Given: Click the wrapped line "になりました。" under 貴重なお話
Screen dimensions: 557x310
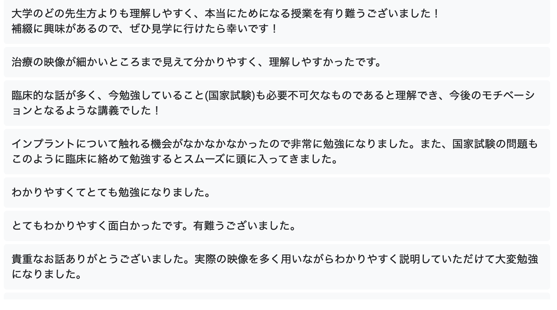Looking at the screenshot, I should 47,274.
